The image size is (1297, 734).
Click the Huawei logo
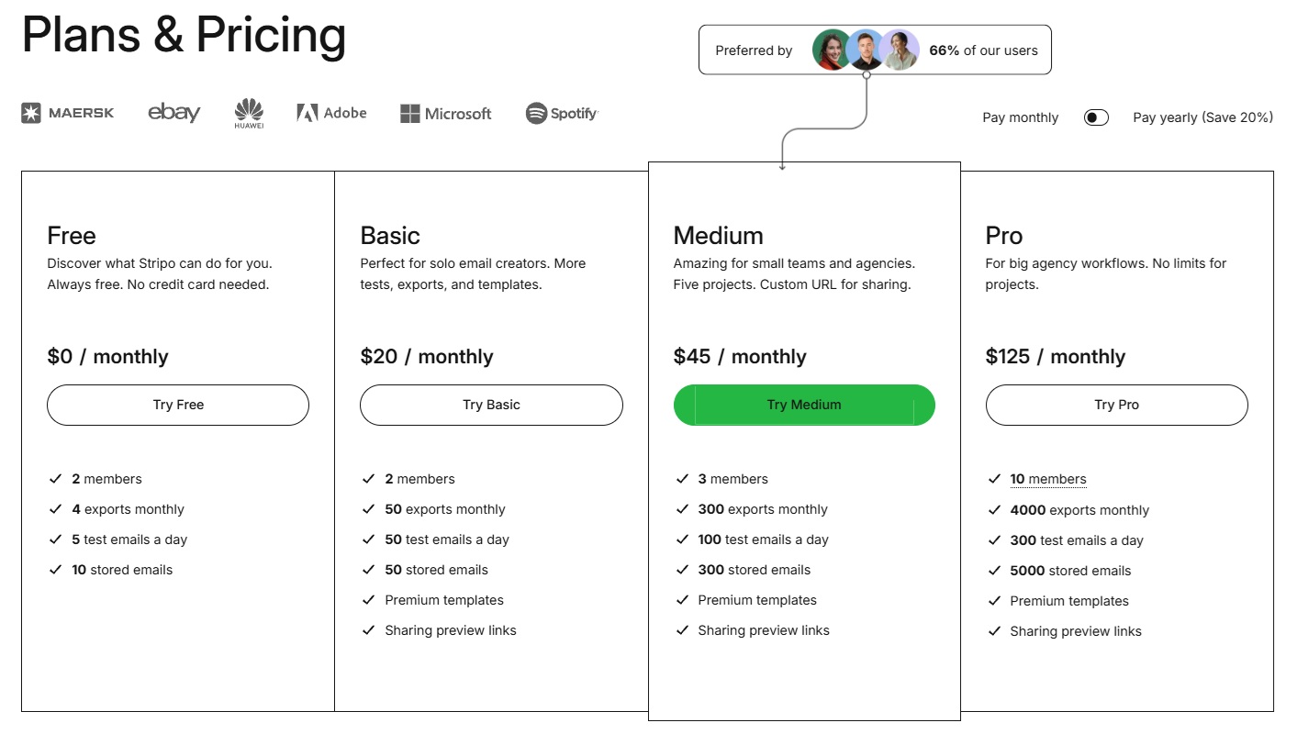click(x=249, y=114)
